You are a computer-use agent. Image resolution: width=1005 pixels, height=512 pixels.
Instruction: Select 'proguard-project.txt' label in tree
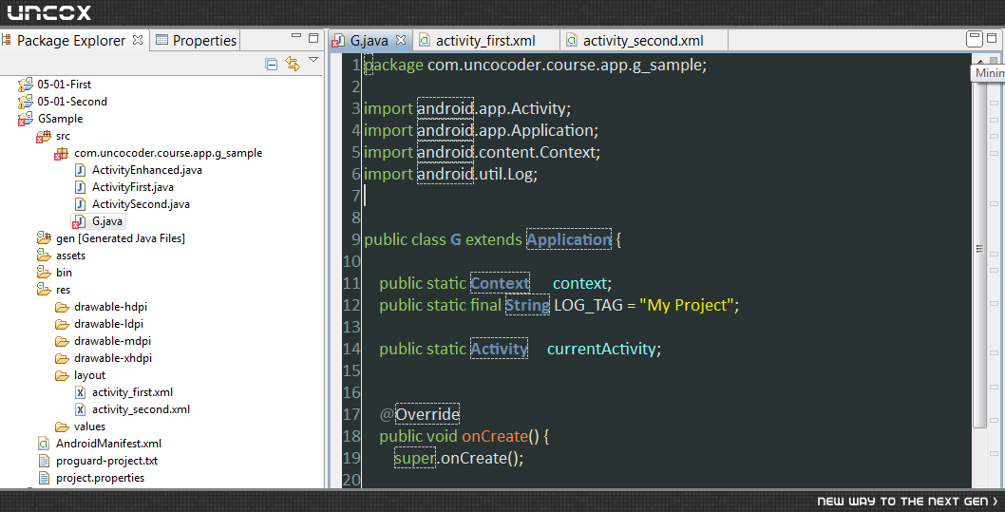click(106, 460)
